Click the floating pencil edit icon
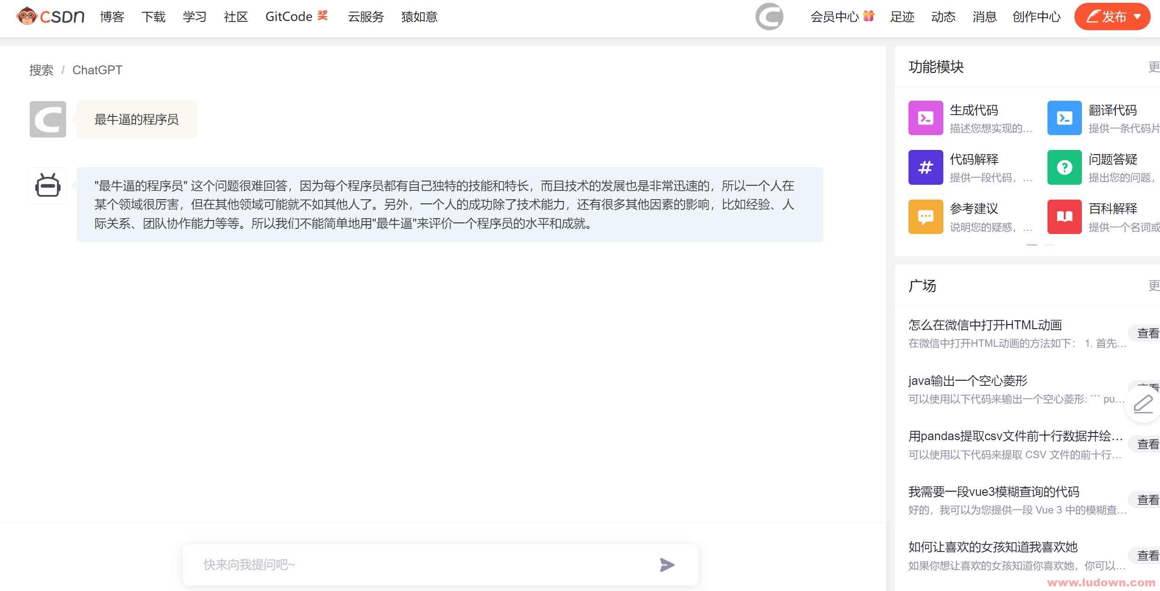 (1143, 404)
